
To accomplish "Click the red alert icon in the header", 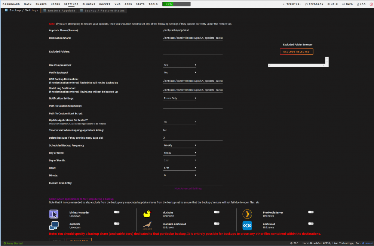I will click(371, 4).
